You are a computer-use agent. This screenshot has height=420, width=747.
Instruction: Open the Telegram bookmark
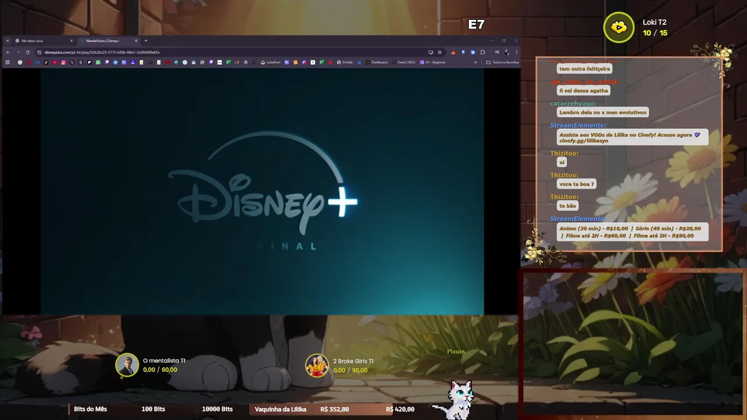(x=116, y=62)
